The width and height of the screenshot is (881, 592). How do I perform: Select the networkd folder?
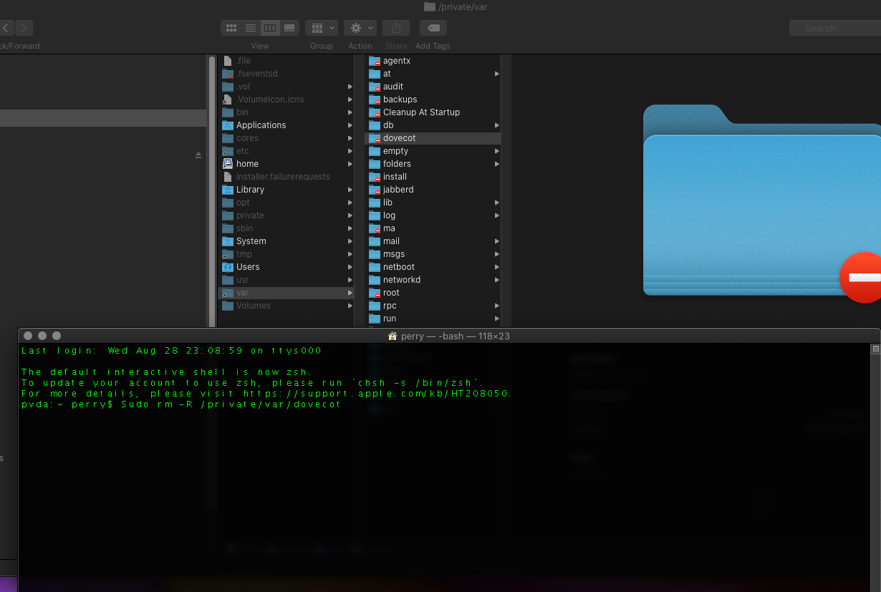pyautogui.click(x=433, y=280)
